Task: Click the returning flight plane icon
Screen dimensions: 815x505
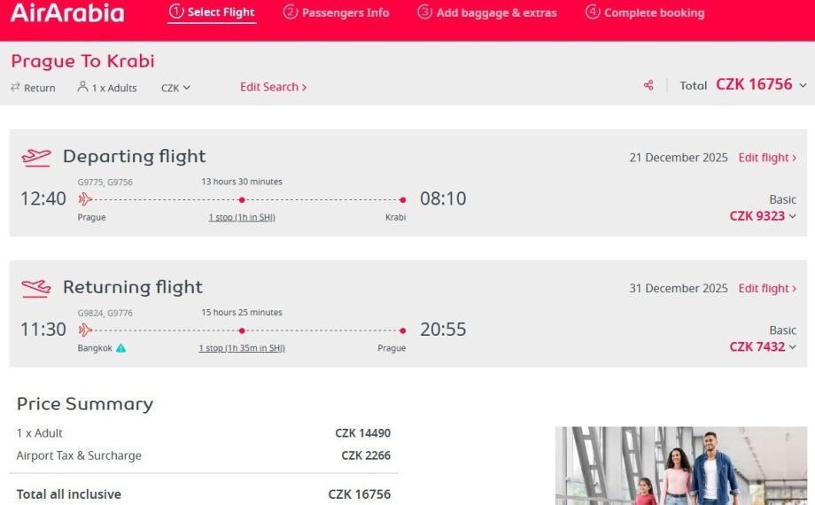Action: point(36,288)
